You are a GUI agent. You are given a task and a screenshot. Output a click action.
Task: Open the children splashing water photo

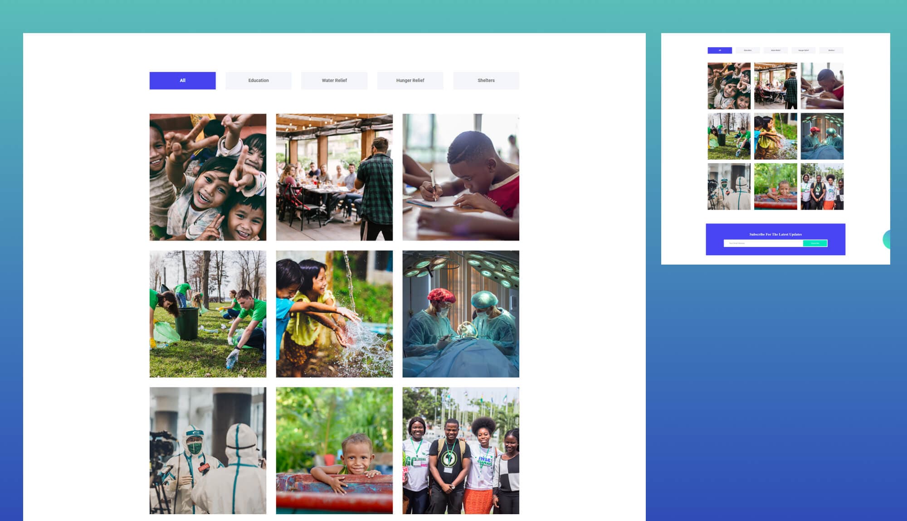click(334, 314)
